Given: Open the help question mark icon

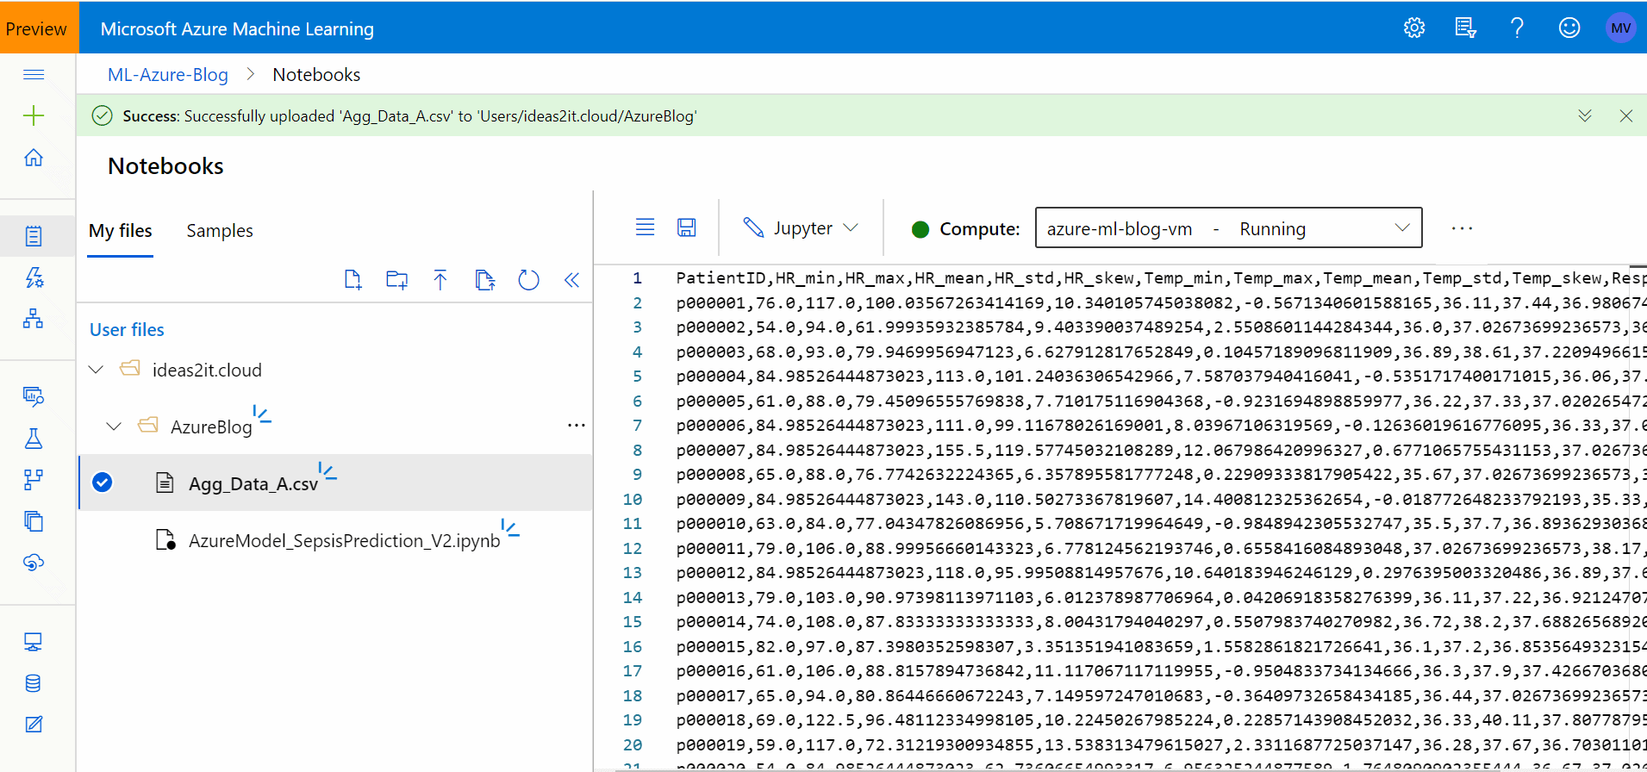Looking at the screenshot, I should pyautogui.click(x=1517, y=28).
